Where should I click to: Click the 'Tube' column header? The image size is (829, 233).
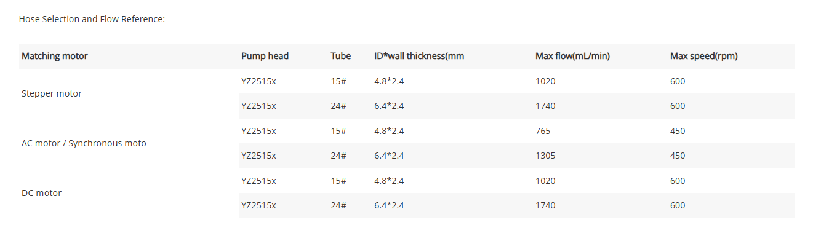tap(340, 56)
